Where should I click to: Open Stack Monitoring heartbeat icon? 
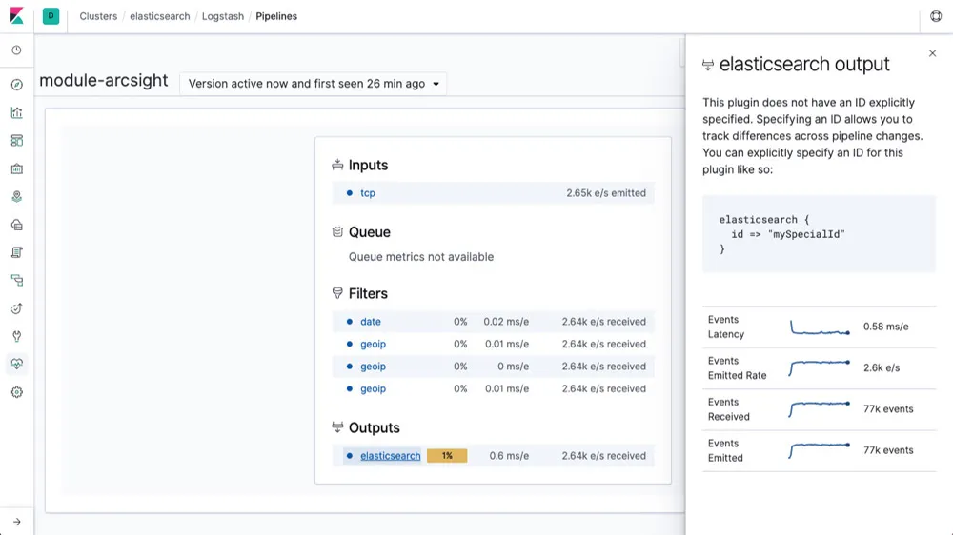point(16,364)
